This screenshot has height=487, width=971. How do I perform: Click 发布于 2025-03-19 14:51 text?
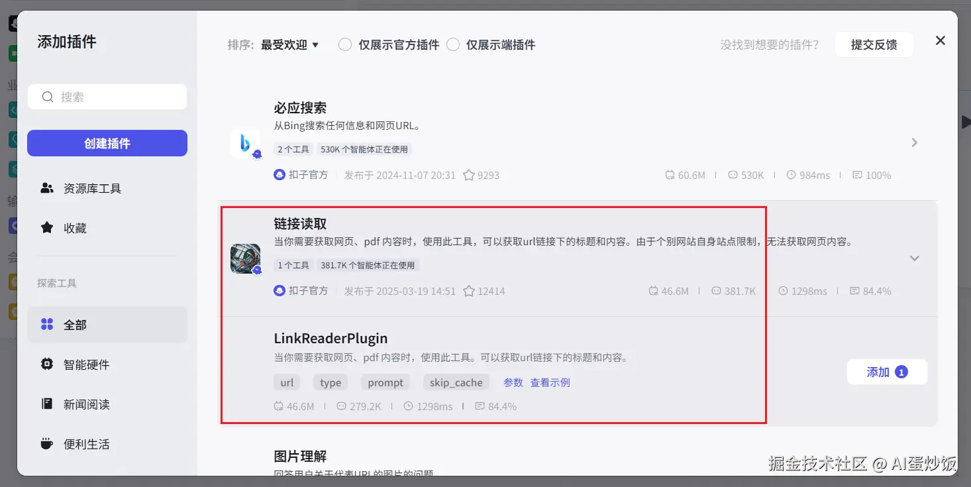(400, 291)
